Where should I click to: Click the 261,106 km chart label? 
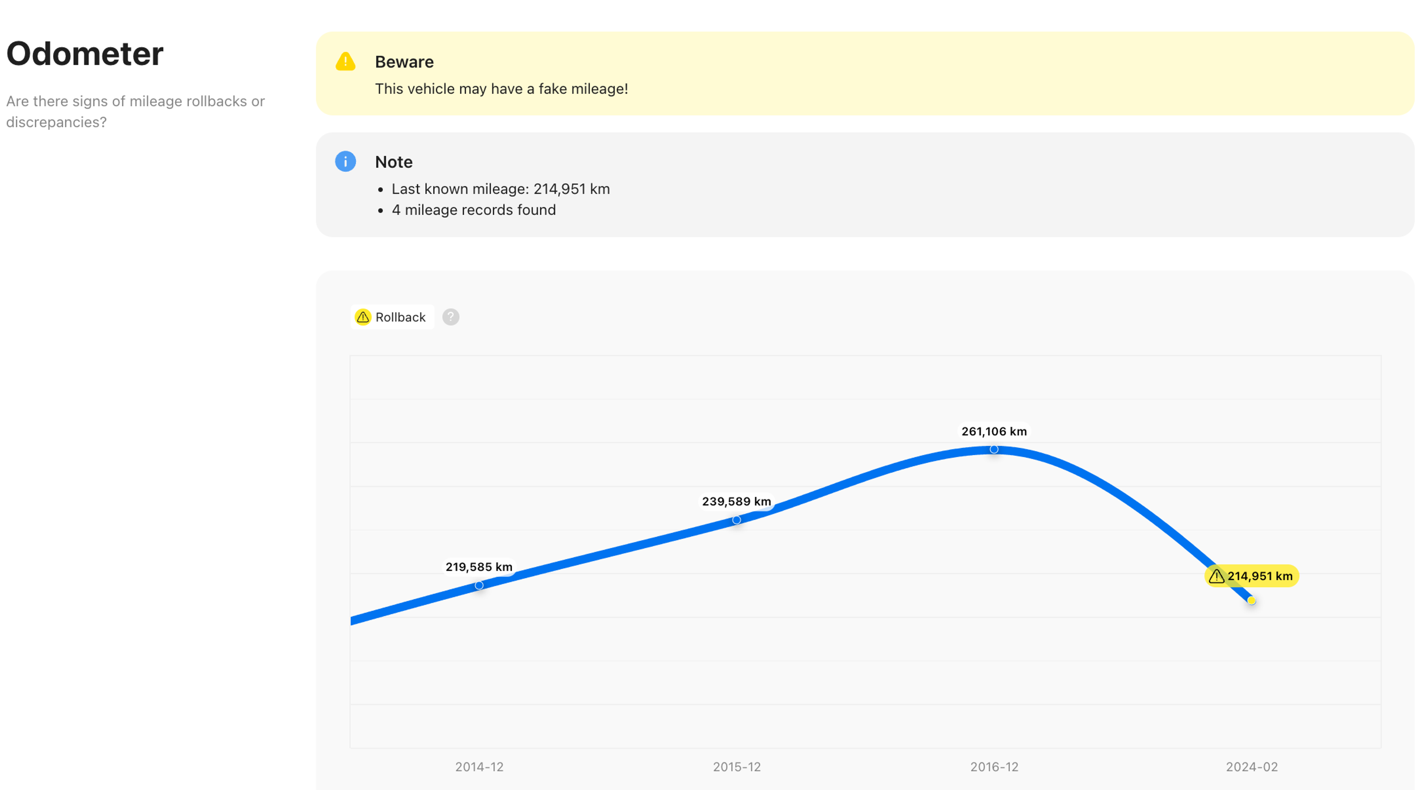click(994, 431)
